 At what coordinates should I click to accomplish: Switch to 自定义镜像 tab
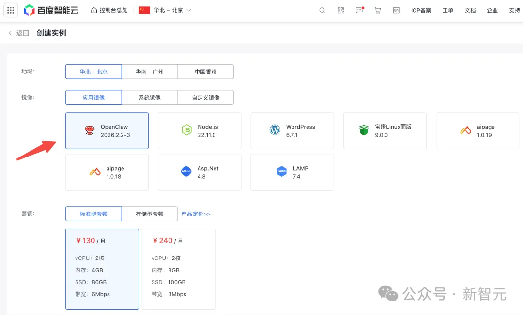point(206,98)
